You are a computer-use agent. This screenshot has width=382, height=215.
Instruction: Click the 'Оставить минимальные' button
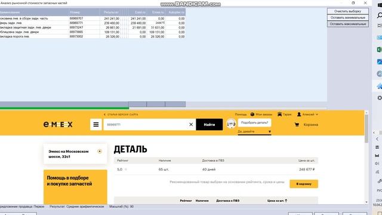tap(347, 17)
